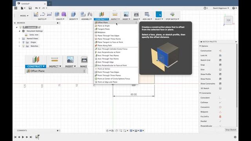
Task: Choose Plane at Angle from menu
Action: point(116,26)
